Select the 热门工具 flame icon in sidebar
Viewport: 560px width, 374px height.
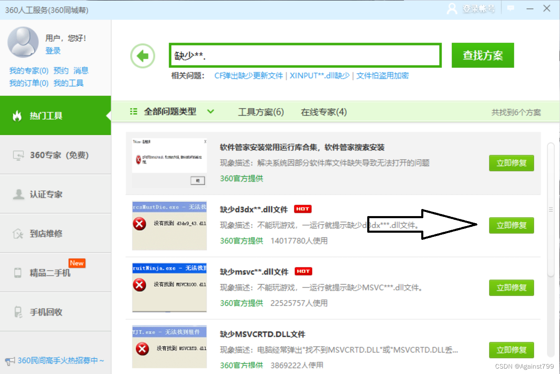click(17, 116)
